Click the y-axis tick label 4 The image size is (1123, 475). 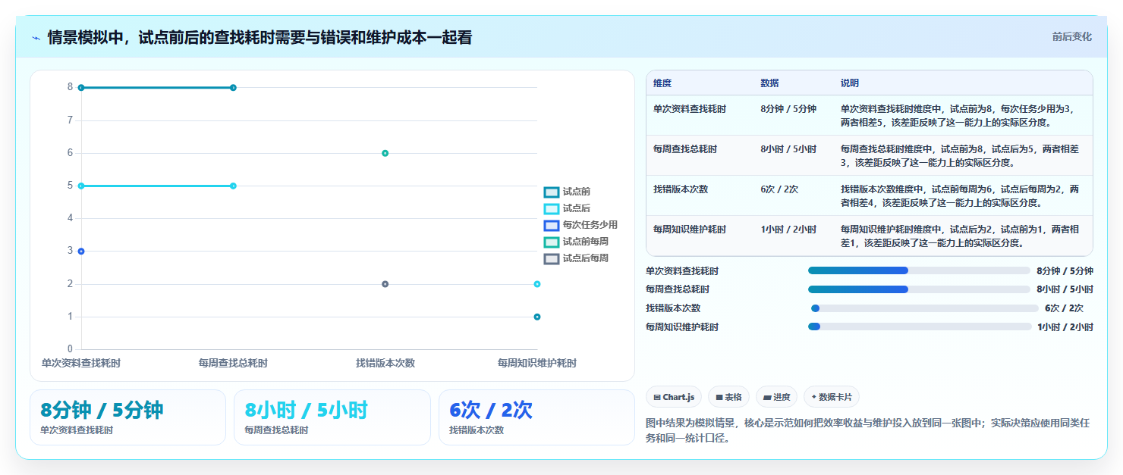[70, 218]
